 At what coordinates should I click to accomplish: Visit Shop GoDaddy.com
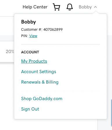point(42,99)
